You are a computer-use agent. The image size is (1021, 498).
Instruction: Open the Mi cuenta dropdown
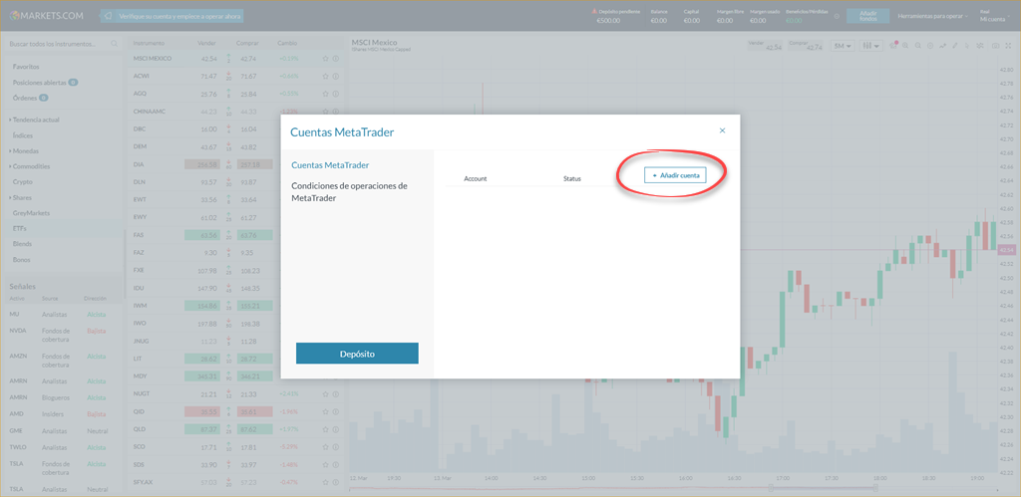pyautogui.click(x=995, y=16)
